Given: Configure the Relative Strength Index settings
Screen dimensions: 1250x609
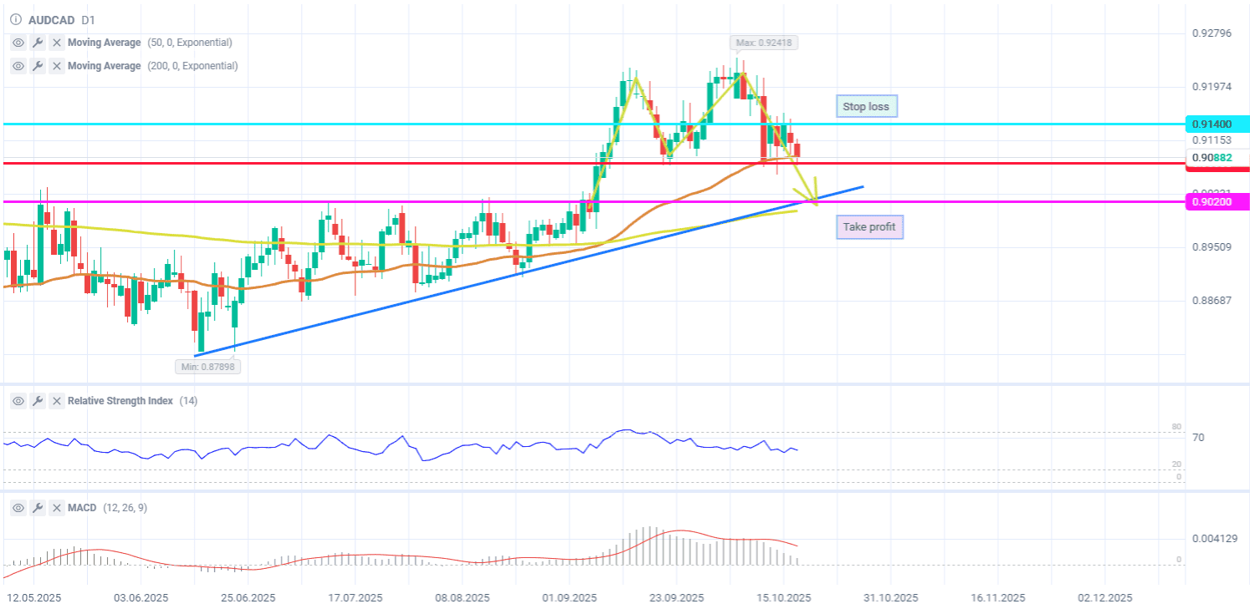Looking at the screenshot, I should [38, 401].
